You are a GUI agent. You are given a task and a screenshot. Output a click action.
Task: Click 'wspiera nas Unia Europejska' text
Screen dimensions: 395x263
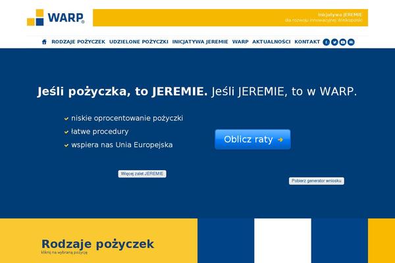click(122, 145)
